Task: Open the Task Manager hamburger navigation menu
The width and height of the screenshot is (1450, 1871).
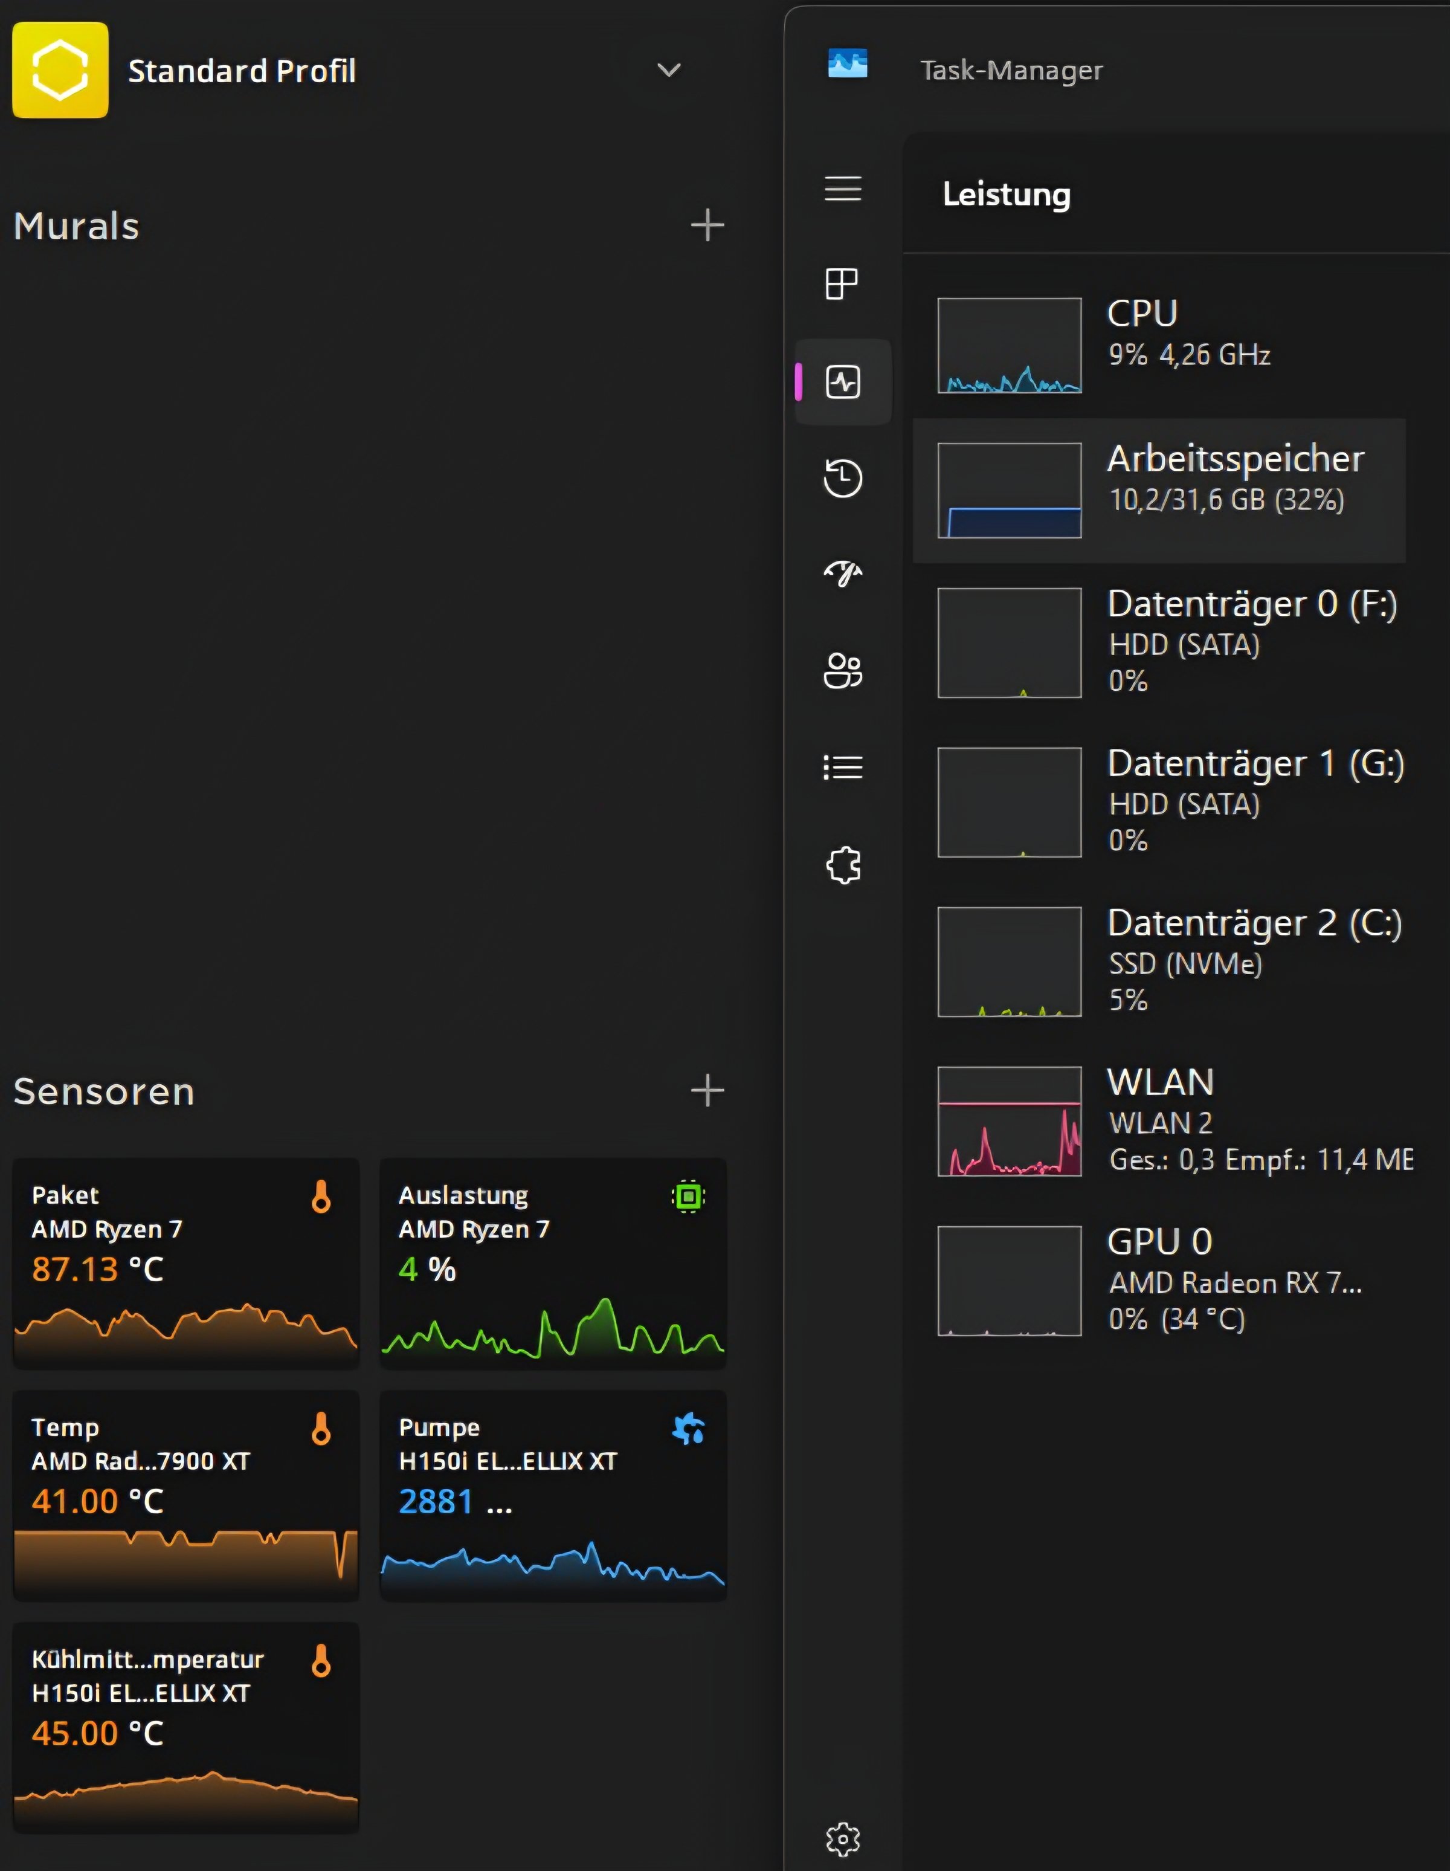Action: (x=842, y=189)
